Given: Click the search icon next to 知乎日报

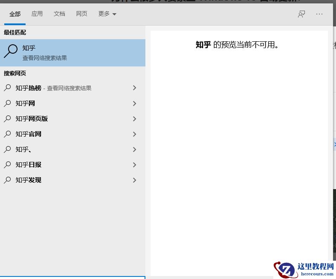Looking at the screenshot, I should 7,165.
